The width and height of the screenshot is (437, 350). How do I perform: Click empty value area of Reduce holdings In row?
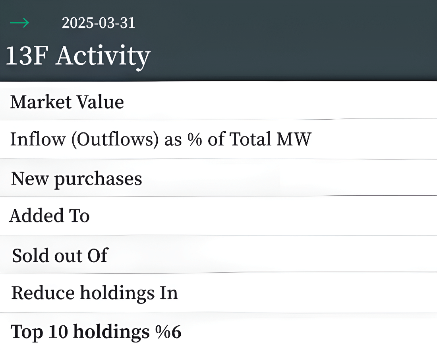pyautogui.click(x=307, y=293)
